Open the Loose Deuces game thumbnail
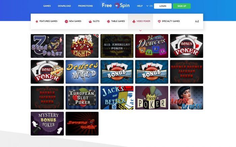This screenshot has height=147, width=236. tap(186, 98)
